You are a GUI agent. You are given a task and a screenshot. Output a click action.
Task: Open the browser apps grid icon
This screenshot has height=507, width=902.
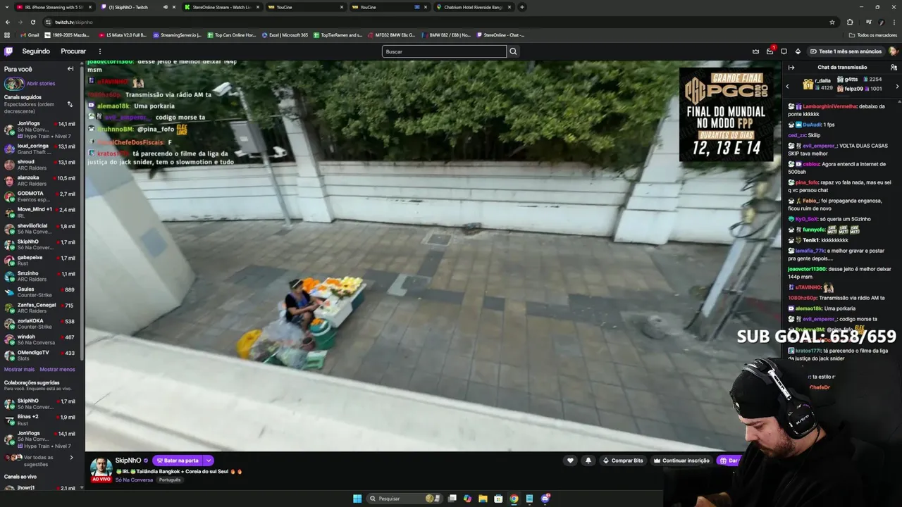pyautogui.click(x=7, y=35)
